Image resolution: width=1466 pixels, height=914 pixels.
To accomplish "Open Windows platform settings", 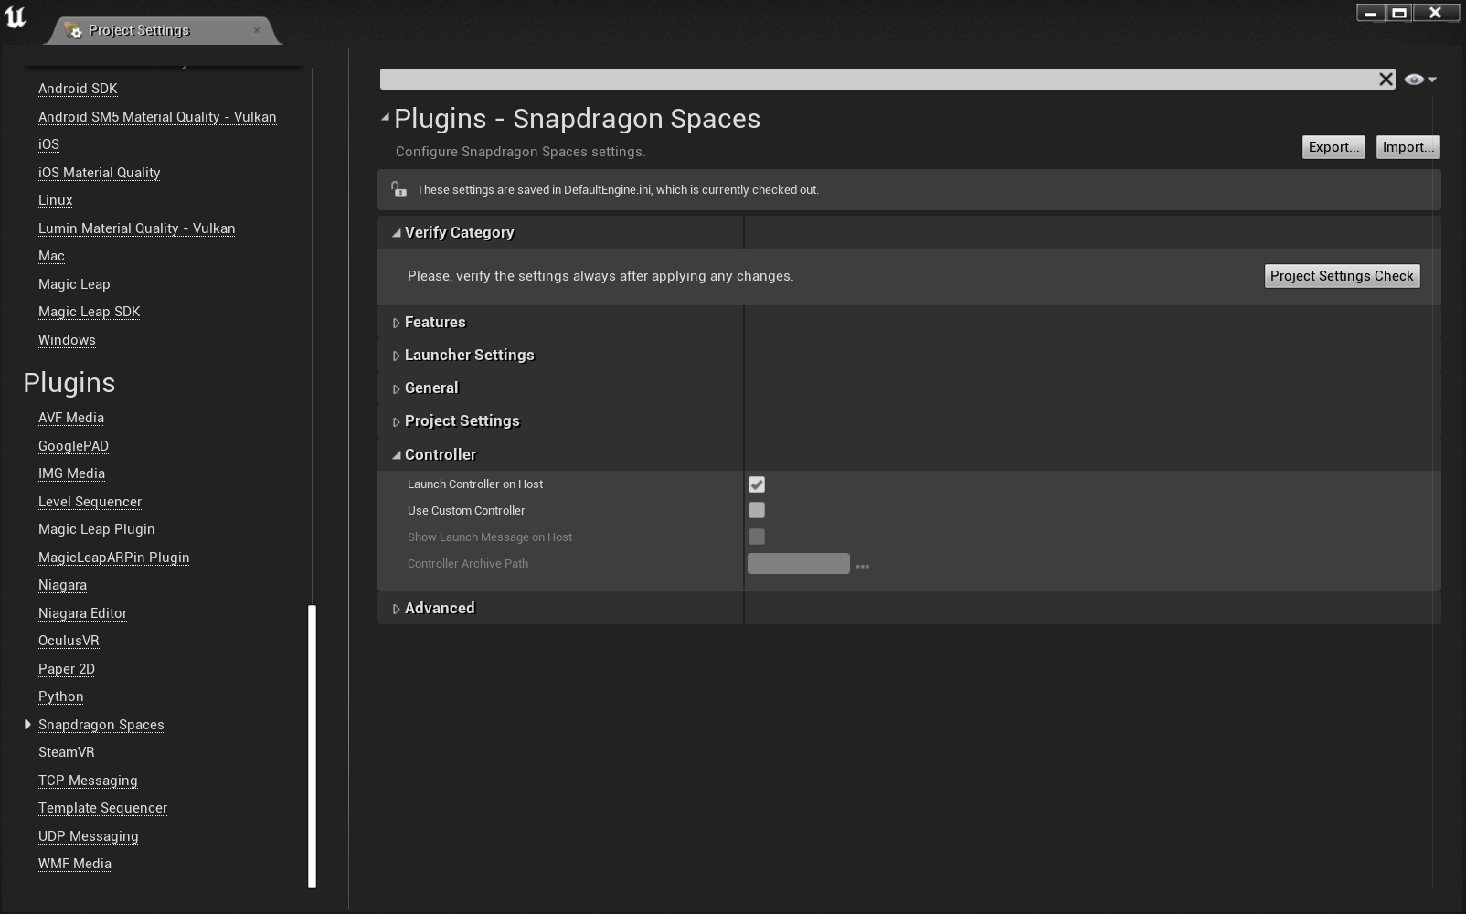I will pyautogui.click(x=67, y=340).
